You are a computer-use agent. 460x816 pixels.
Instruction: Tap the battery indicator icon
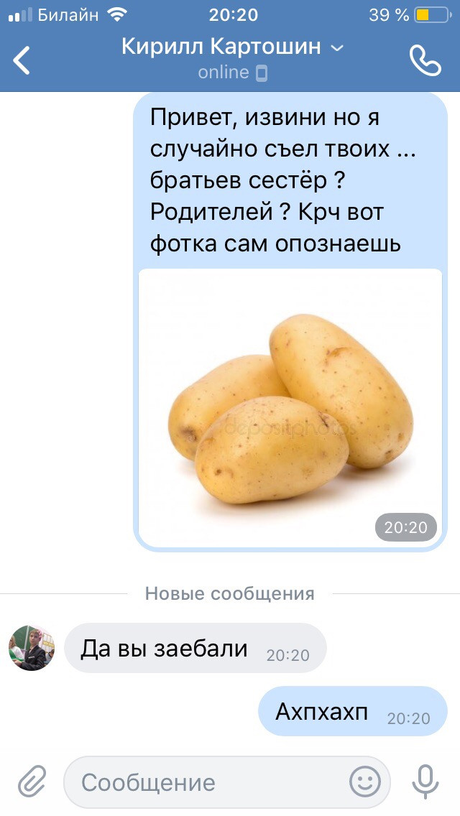433,14
